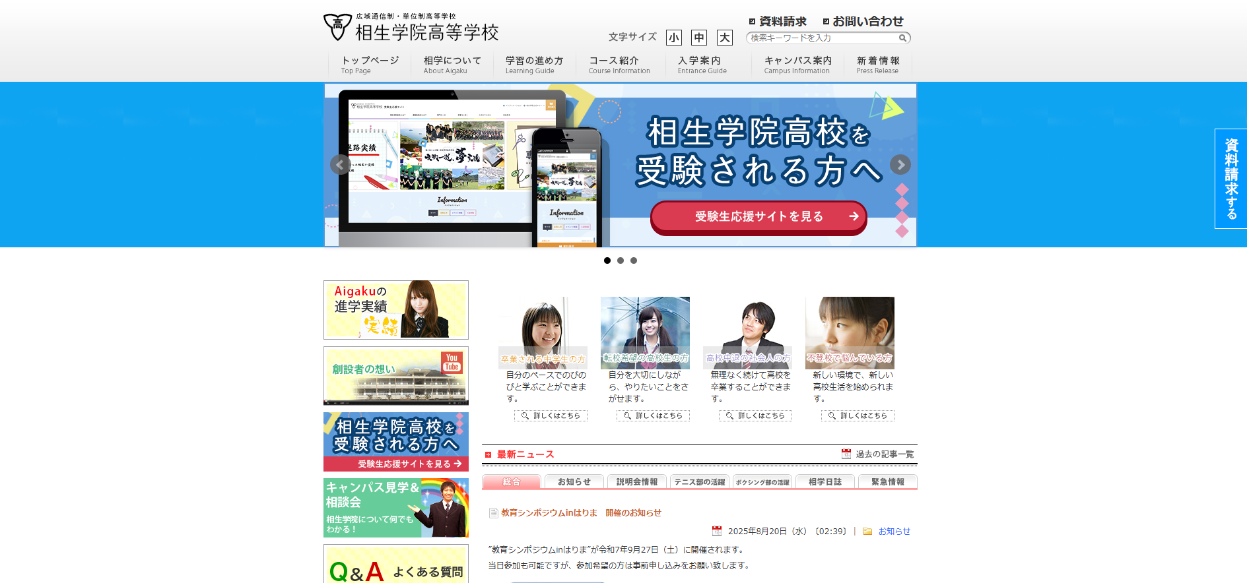1247x583 pixels.
Task: Switch to お知らせ news tab
Action: point(574,482)
